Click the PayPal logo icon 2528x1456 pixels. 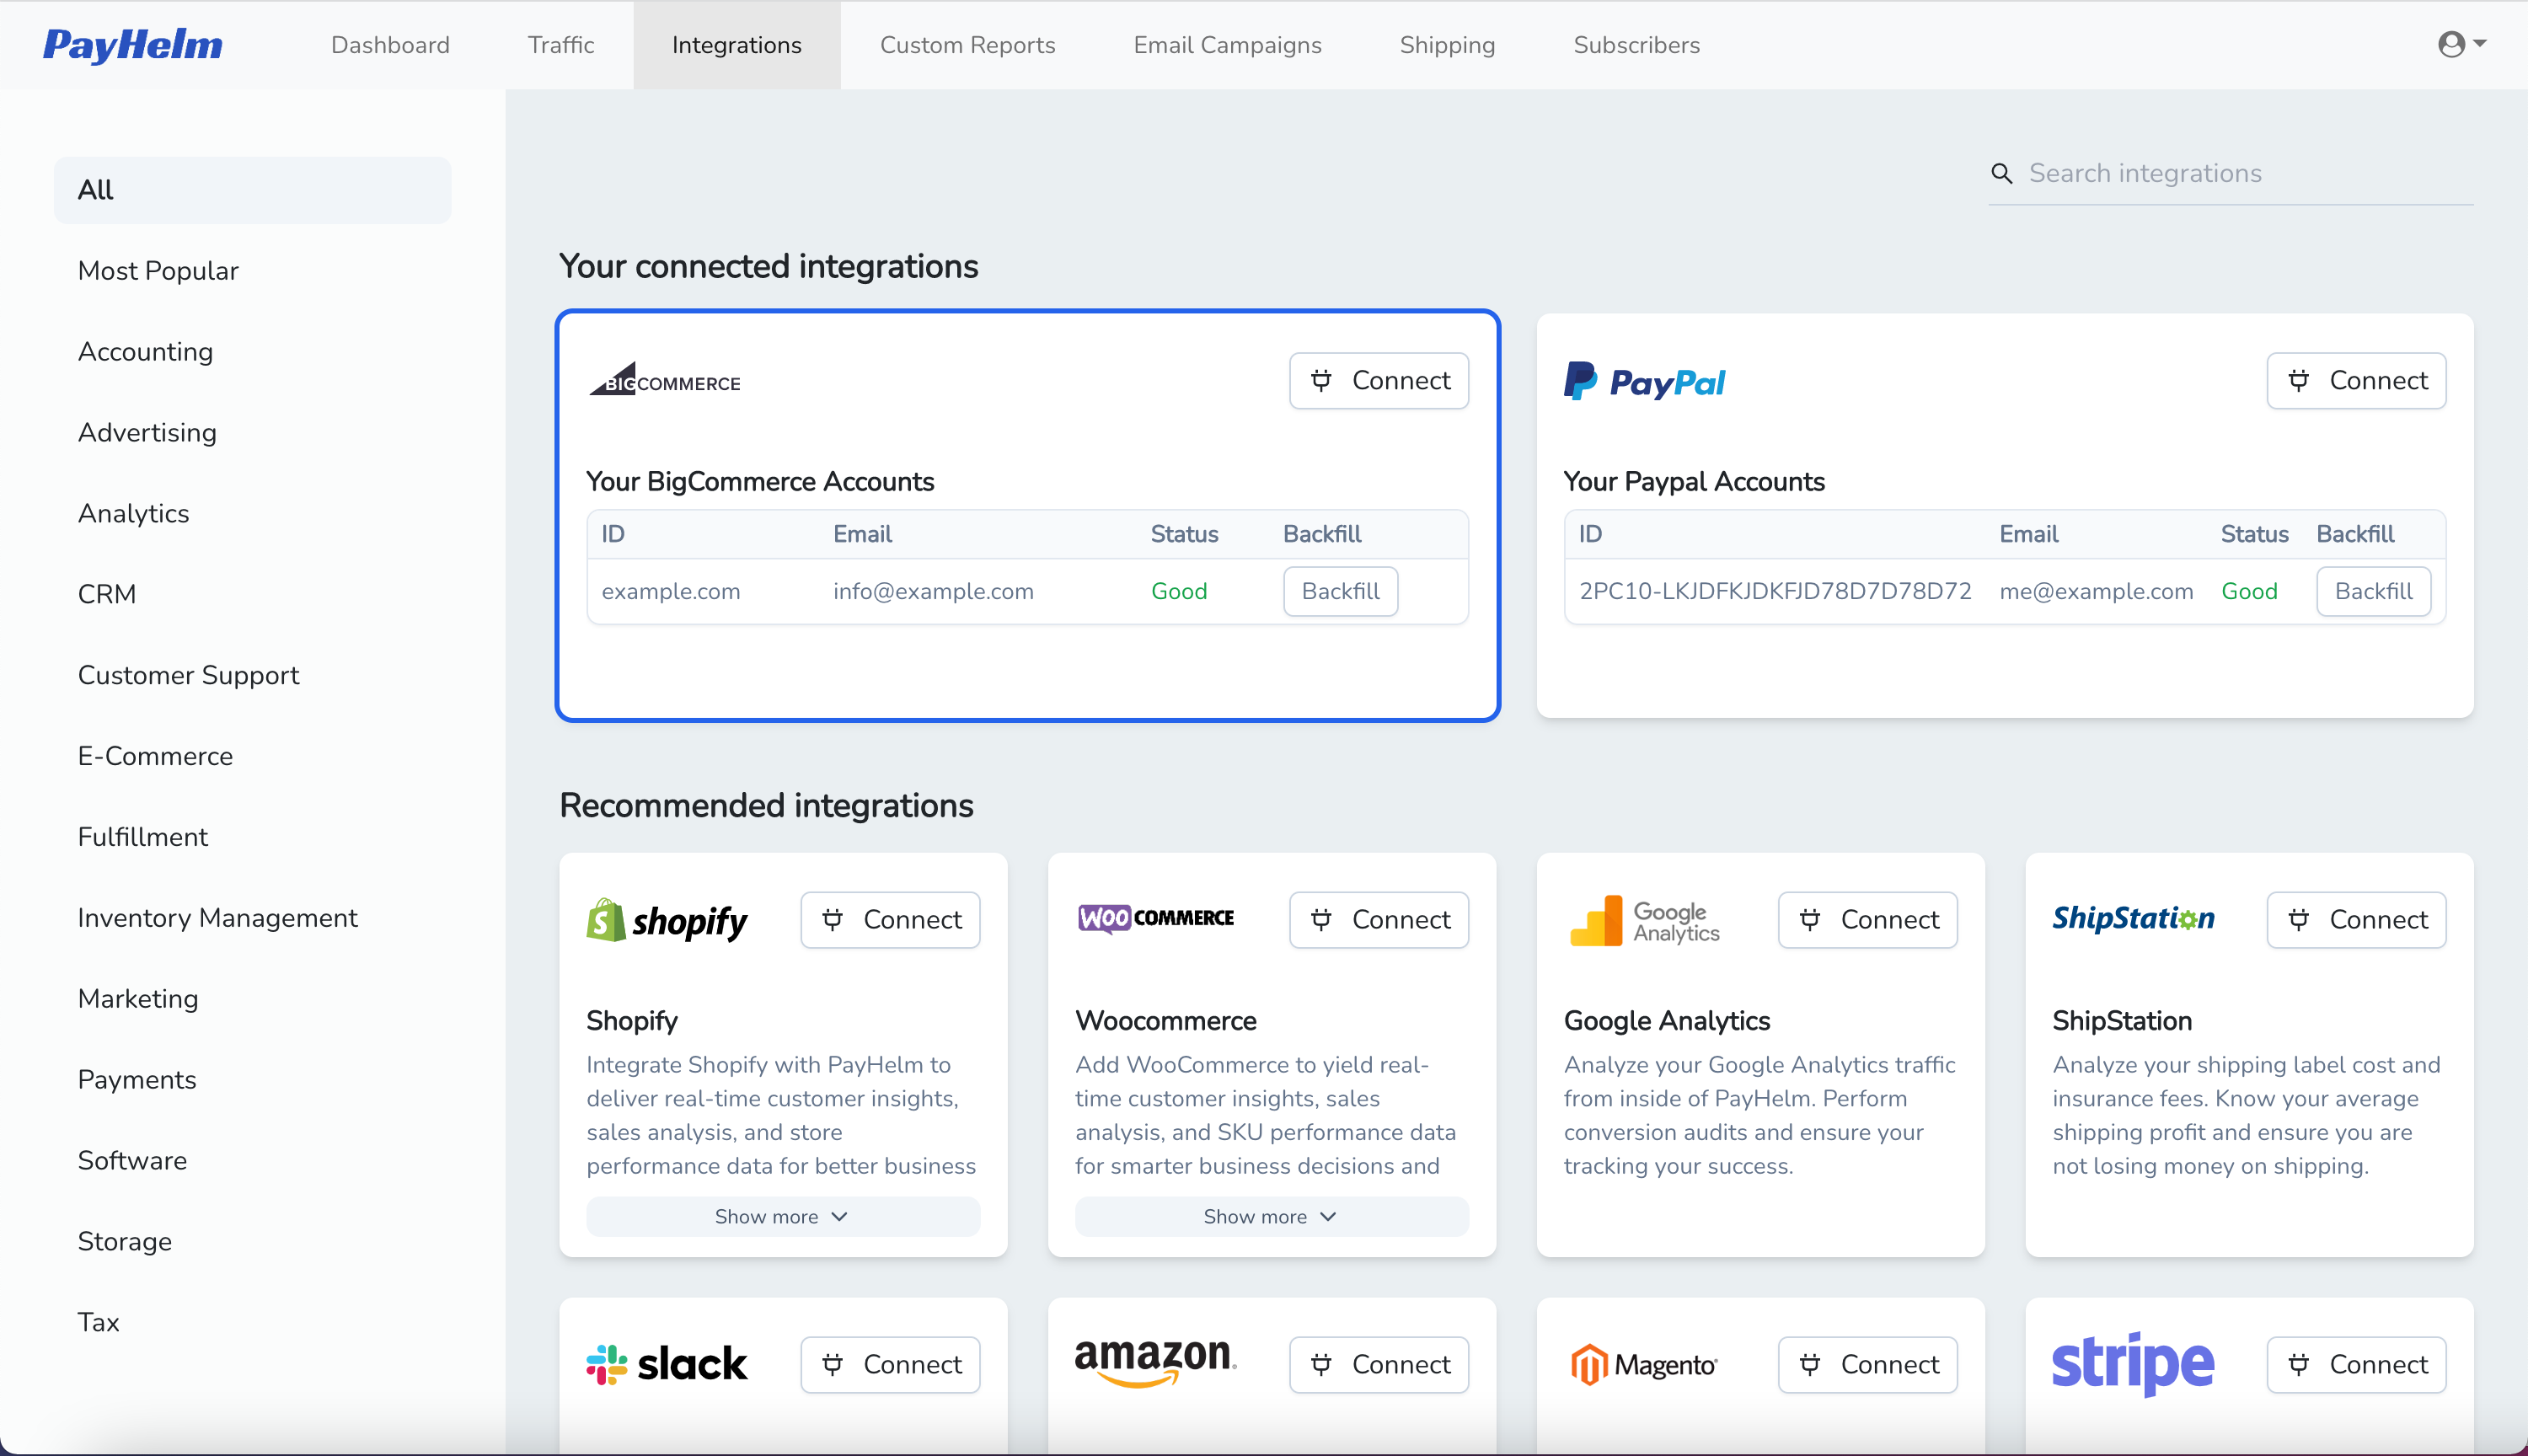[x=1644, y=381]
